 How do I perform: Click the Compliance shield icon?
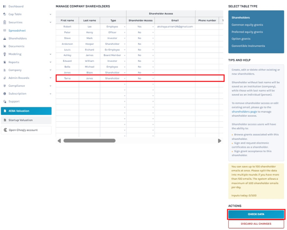[5, 86]
